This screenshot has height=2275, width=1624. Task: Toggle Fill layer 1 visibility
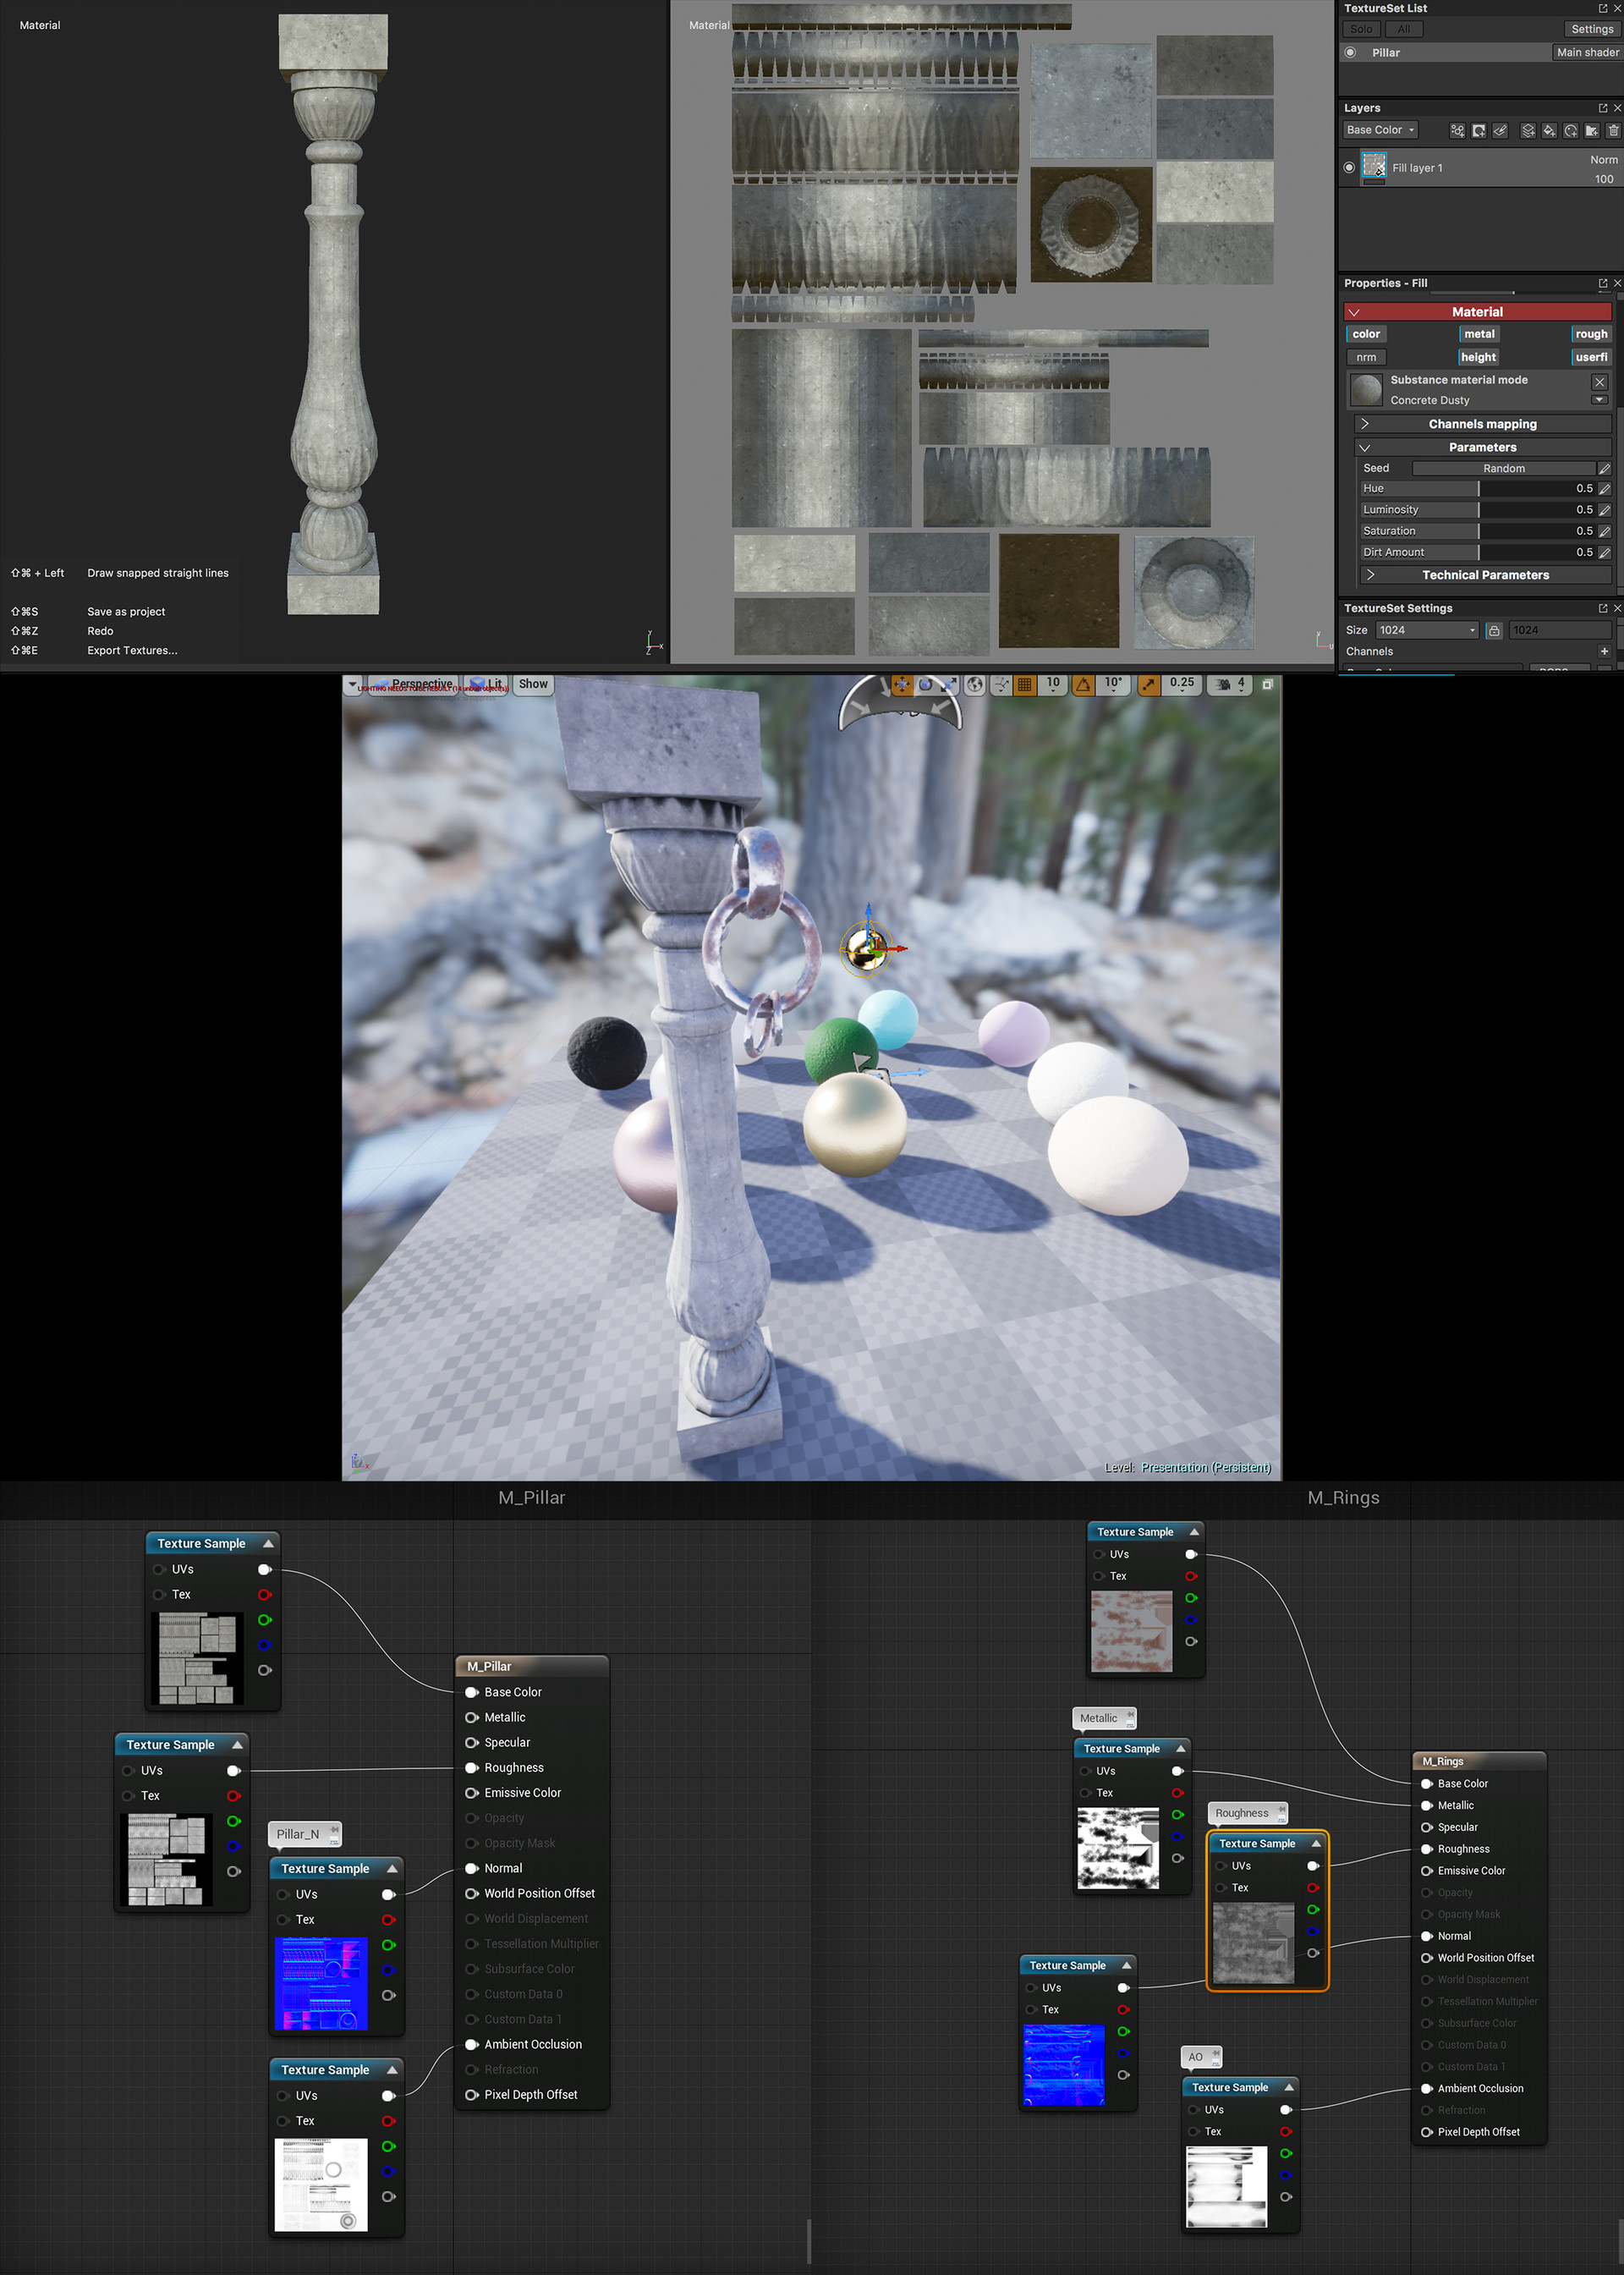click(x=1350, y=168)
